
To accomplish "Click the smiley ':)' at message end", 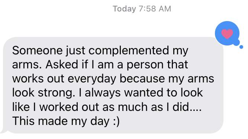I will pos(116,121).
